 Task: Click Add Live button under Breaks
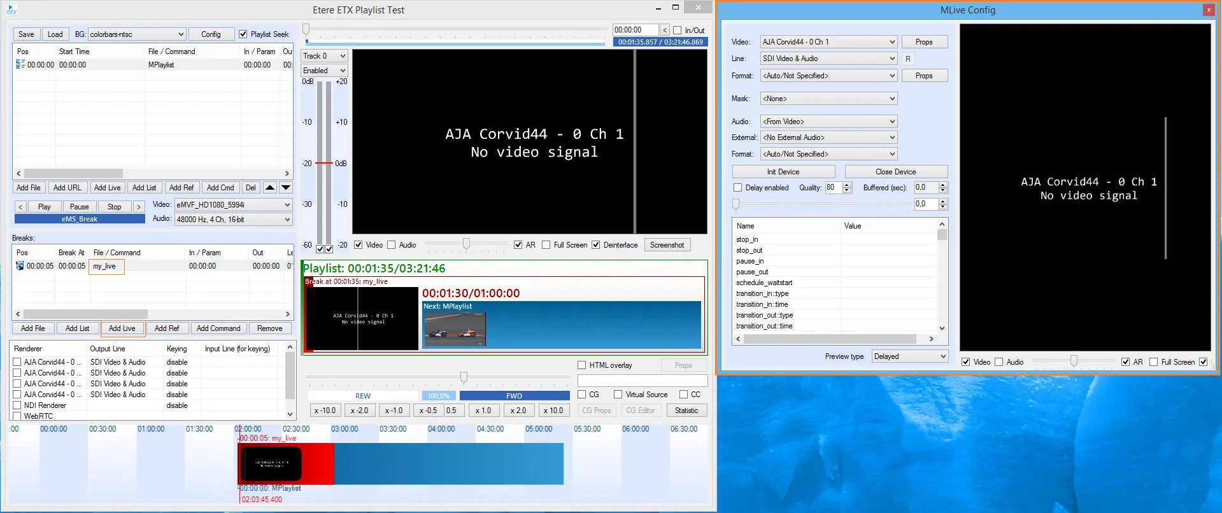122,328
